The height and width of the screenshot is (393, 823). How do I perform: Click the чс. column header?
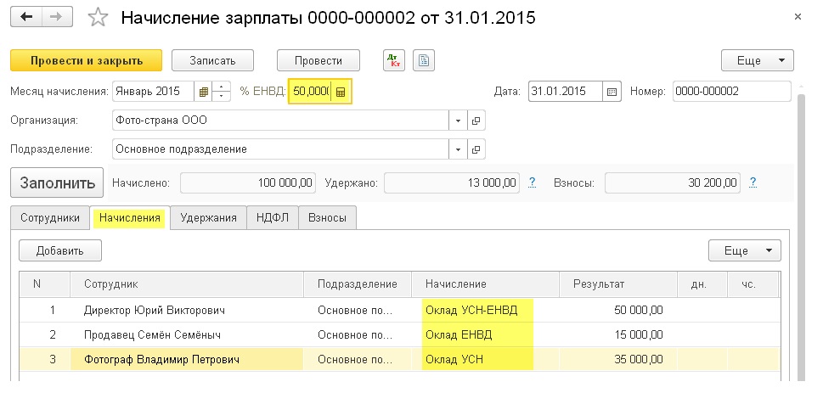point(752,284)
